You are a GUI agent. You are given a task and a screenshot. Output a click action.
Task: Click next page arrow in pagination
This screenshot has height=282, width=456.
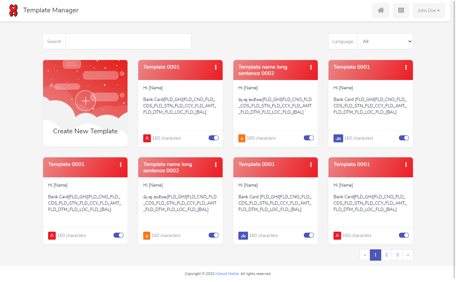(x=408, y=255)
